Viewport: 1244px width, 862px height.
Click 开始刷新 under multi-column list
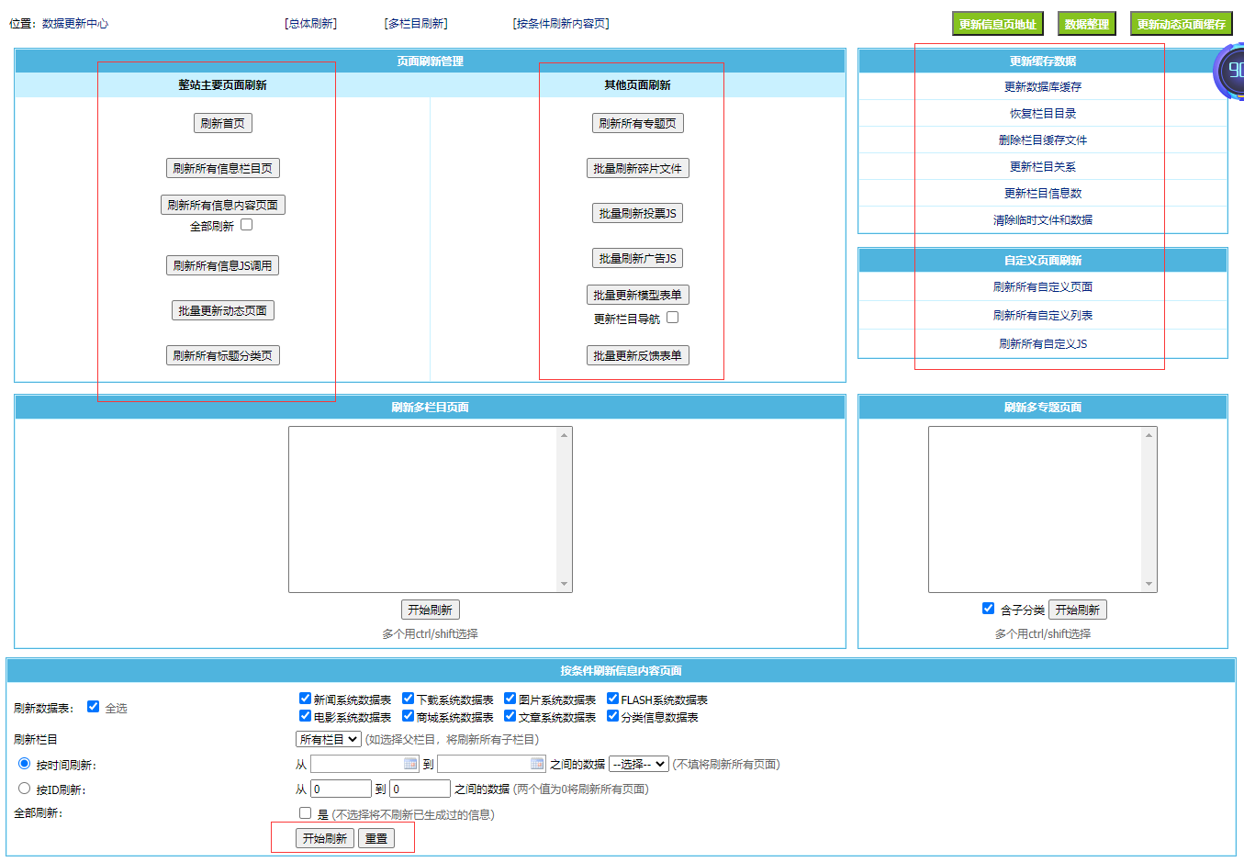click(x=431, y=610)
